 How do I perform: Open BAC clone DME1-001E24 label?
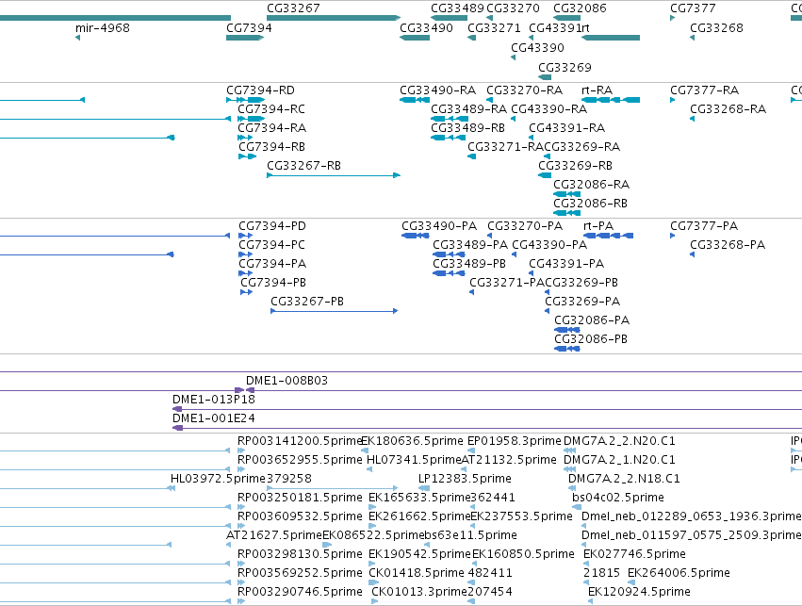[x=214, y=418]
